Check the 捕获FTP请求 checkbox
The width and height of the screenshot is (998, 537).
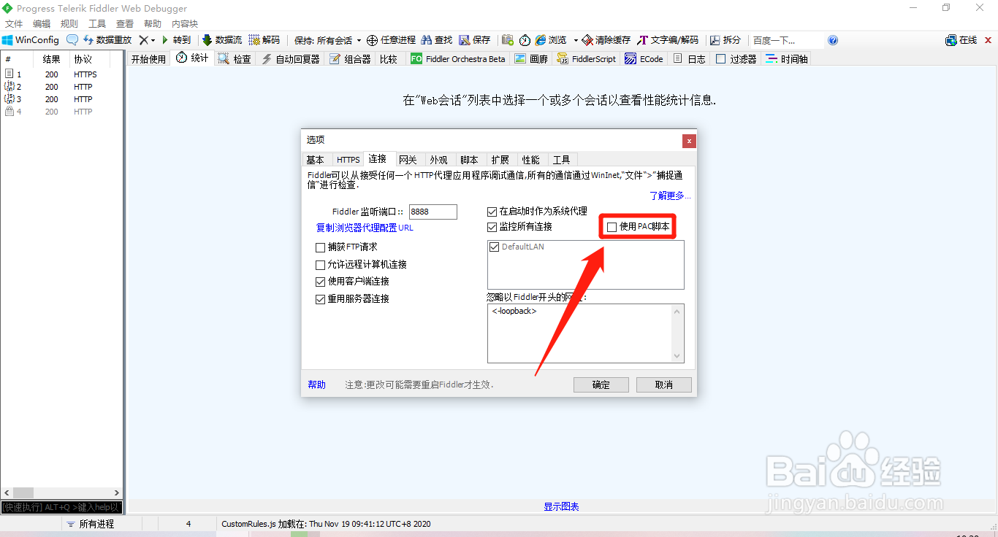pyautogui.click(x=320, y=247)
